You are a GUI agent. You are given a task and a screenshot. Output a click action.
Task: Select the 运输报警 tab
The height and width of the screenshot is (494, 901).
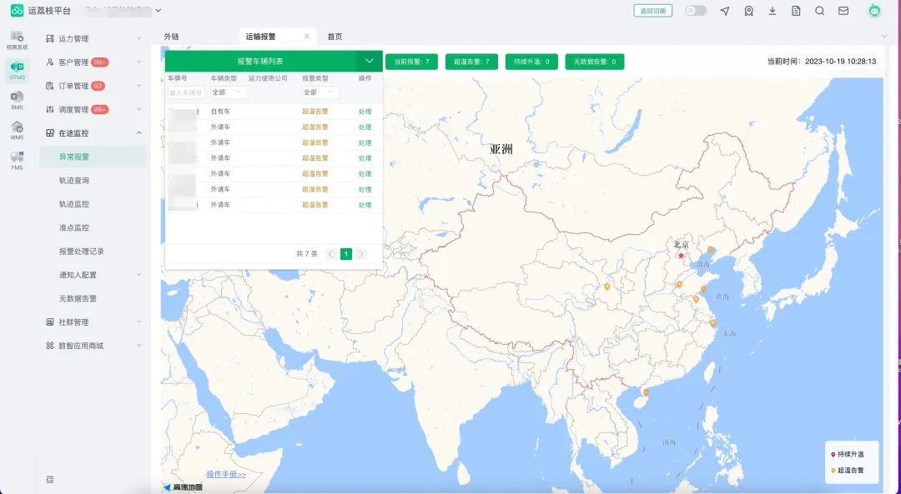click(260, 36)
